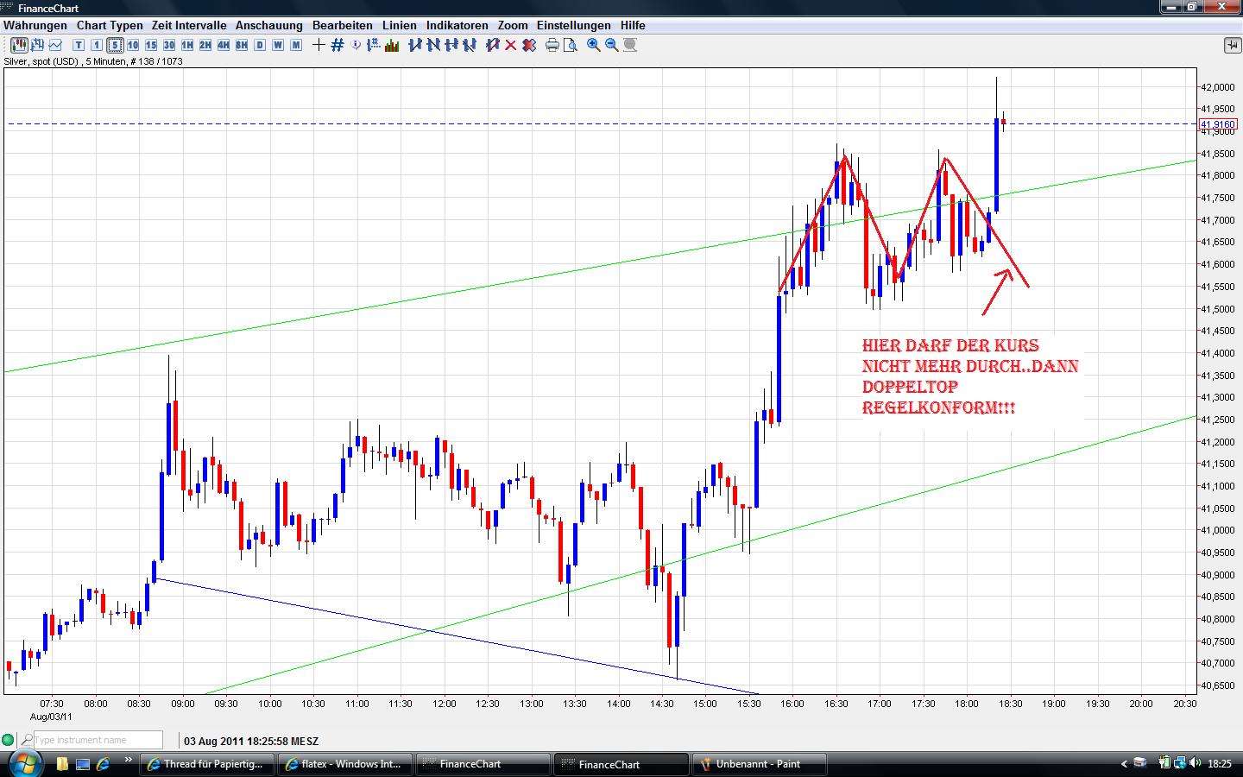Select the 4H interval button
The height and width of the screenshot is (777, 1243).
coord(224,45)
